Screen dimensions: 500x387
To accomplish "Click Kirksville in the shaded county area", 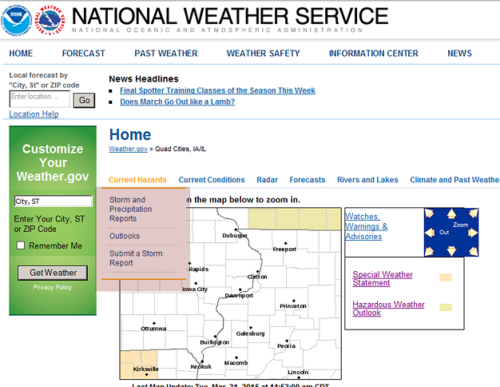I will tap(145, 369).
